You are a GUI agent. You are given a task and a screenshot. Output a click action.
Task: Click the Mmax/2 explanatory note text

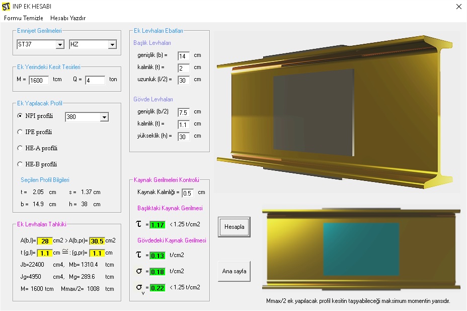tap(358, 301)
